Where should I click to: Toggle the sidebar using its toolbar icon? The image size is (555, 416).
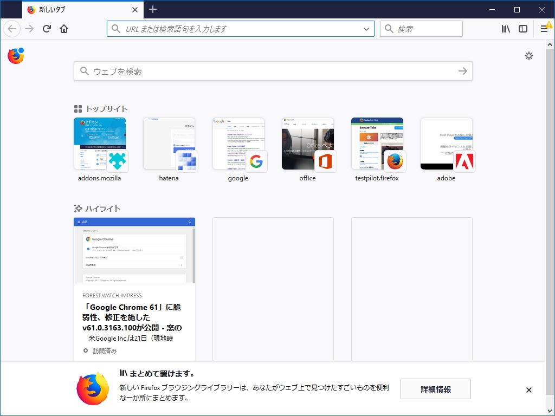coord(522,29)
